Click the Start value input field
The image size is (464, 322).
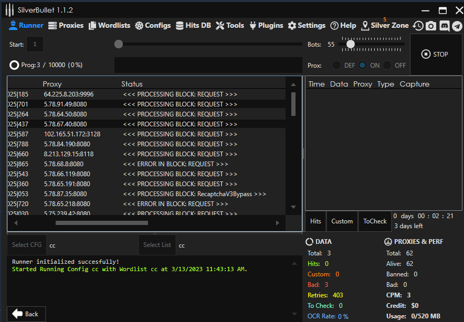tap(35, 45)
